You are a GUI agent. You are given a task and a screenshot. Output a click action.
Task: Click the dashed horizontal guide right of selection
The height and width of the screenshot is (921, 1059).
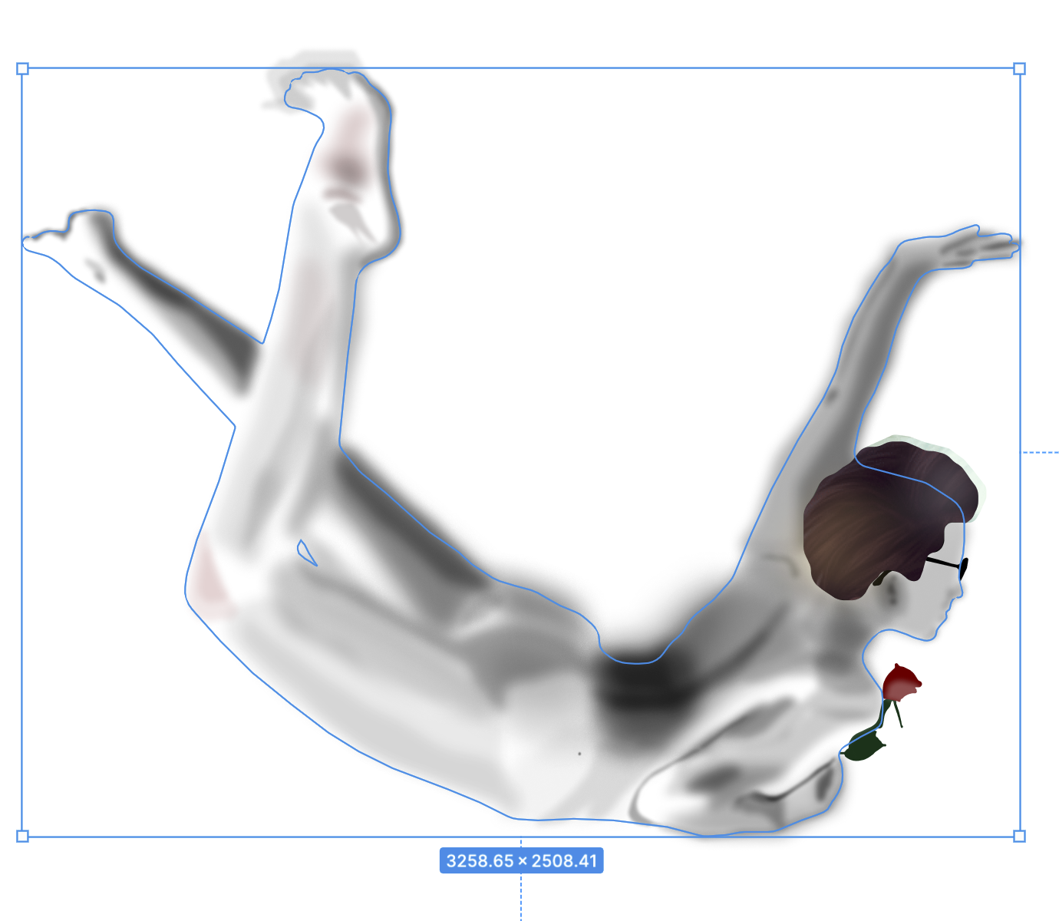(1042, 453)
